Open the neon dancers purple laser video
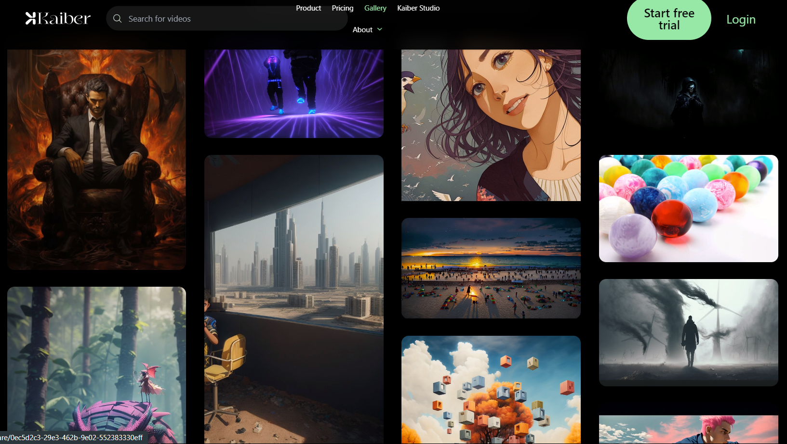 click(x=294, y=94)
